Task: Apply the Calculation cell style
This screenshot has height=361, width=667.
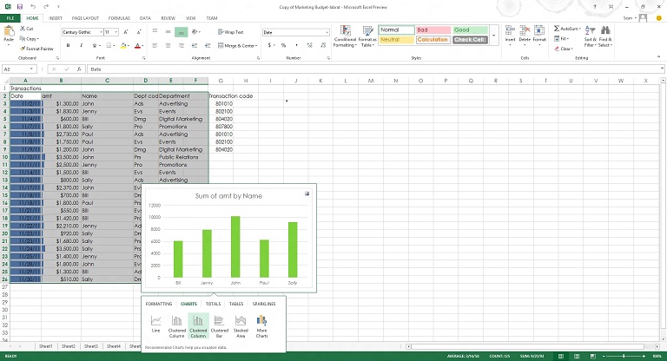Action: pos(433,40)
